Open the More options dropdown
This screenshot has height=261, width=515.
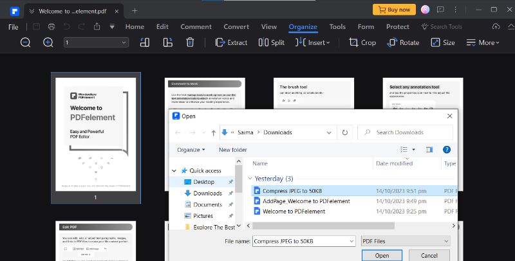[x=482, y=42]
